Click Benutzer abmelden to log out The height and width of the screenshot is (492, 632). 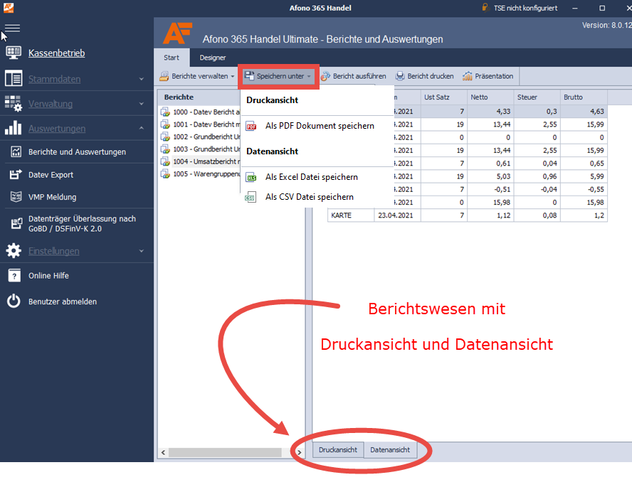click(x=63, y=301)
